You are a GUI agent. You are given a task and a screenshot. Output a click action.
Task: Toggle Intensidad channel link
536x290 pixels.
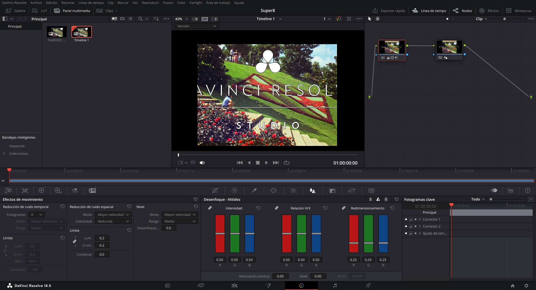(x=210, y=208)
